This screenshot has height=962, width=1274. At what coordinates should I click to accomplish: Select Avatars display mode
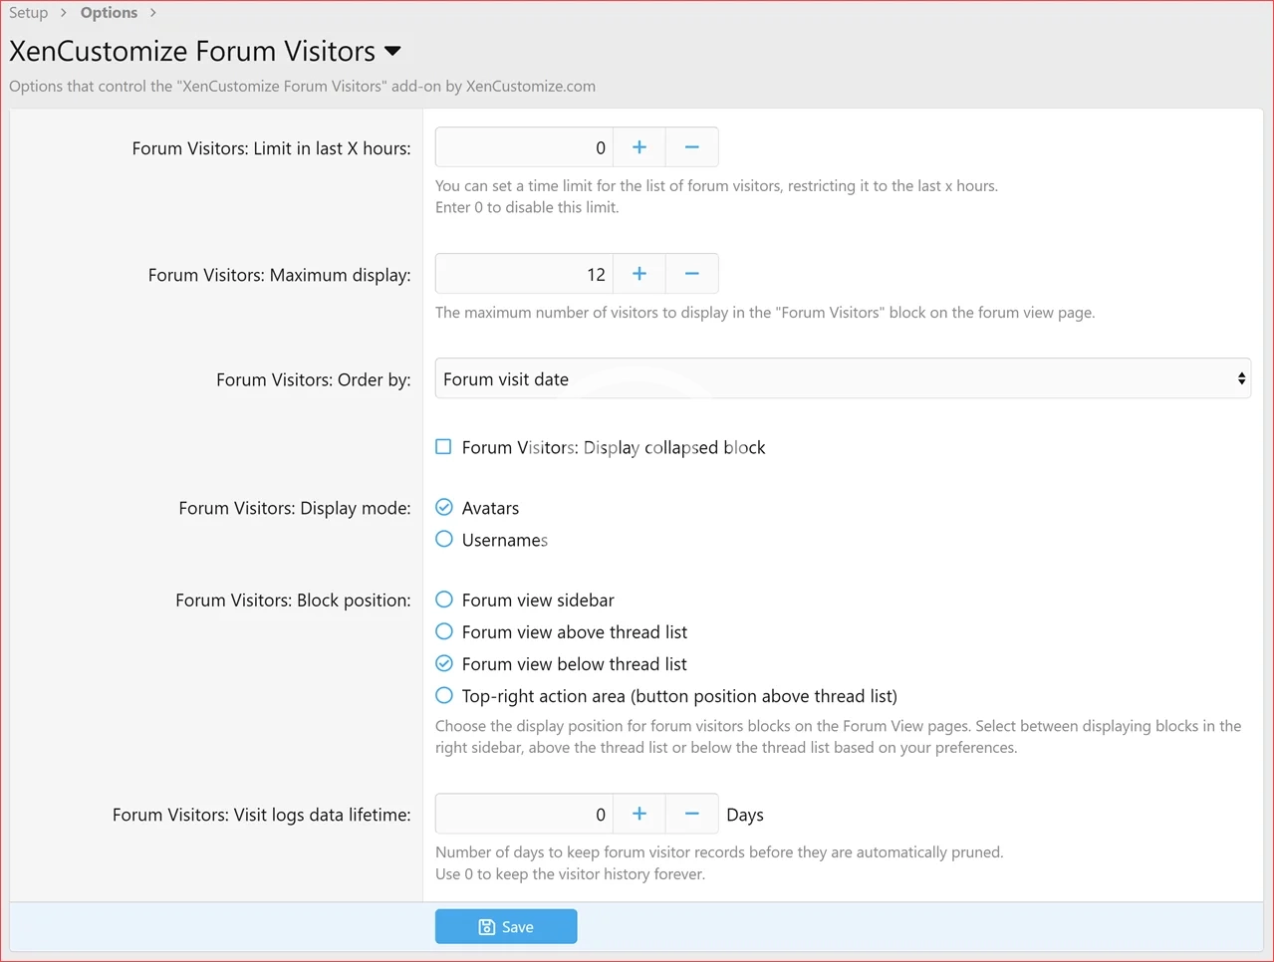(444, 508)
